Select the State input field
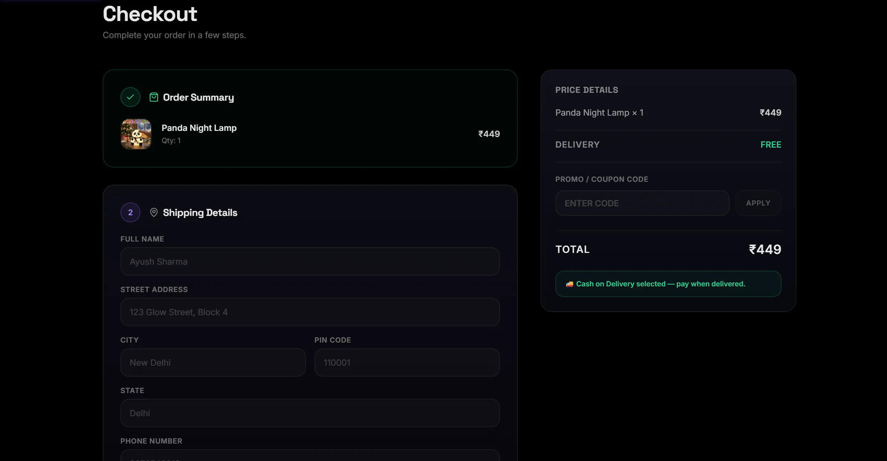Screen dimensions: 887x461 click(x=310, y=413)
